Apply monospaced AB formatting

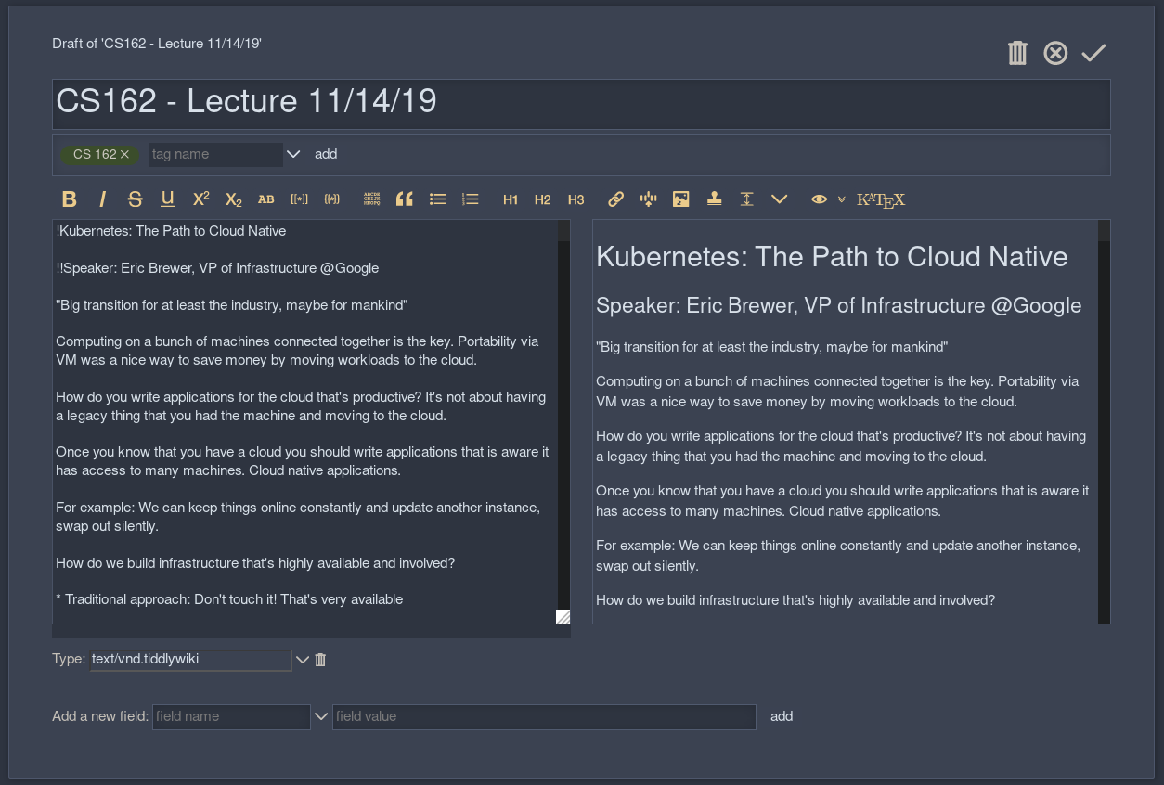click(x=266, y=199)
